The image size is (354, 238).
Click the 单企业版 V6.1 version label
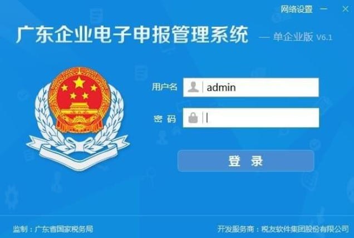coord(303,37)
